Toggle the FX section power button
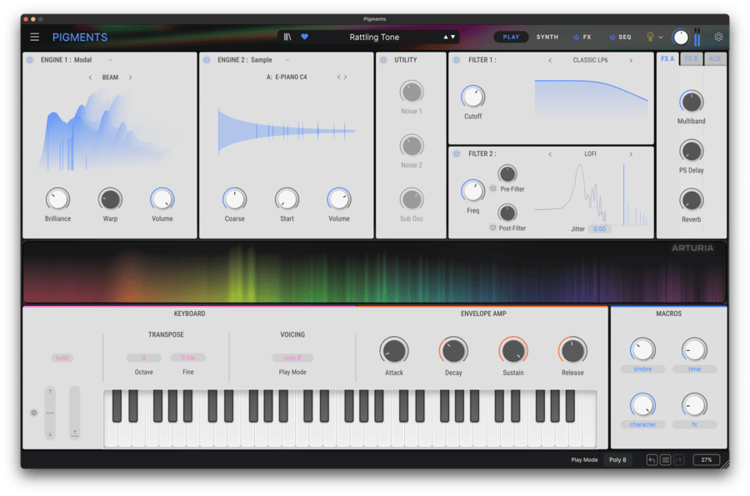 (575, 37)
